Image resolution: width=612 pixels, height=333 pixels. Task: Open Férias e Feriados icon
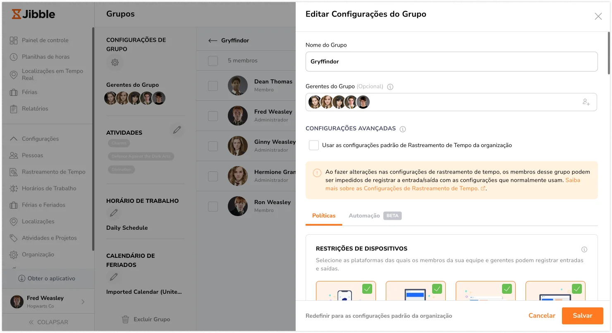(x=14, y=205)
